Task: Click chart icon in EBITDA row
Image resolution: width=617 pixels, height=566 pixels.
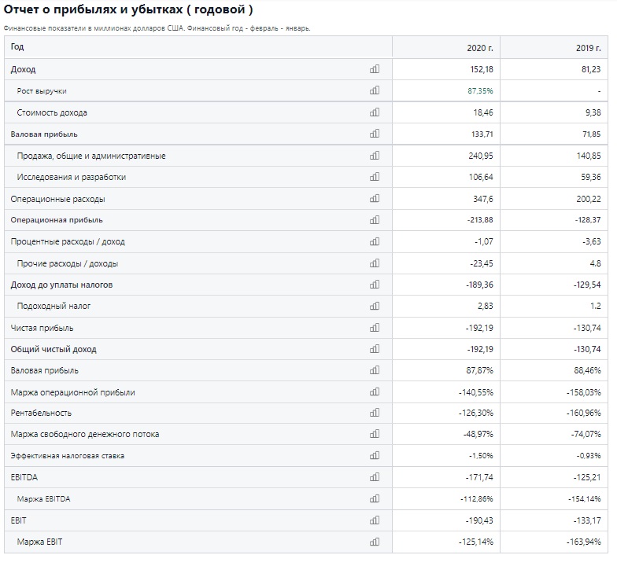Action: point(375,477)
